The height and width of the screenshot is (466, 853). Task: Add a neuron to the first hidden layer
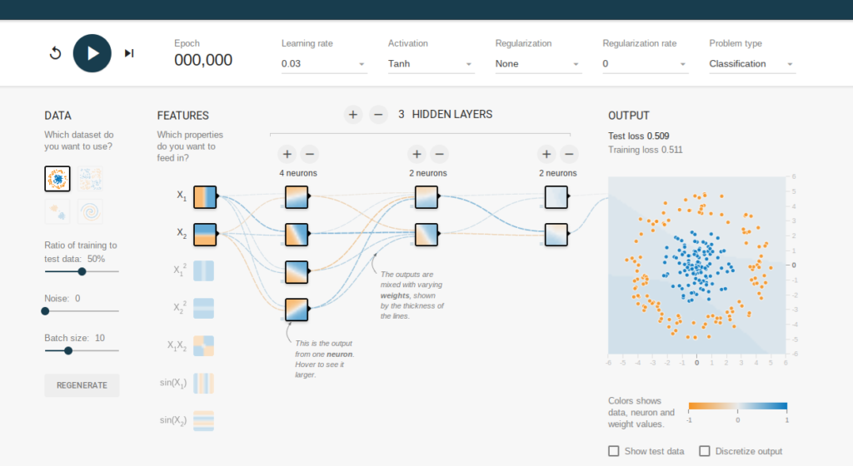point(287,154)
